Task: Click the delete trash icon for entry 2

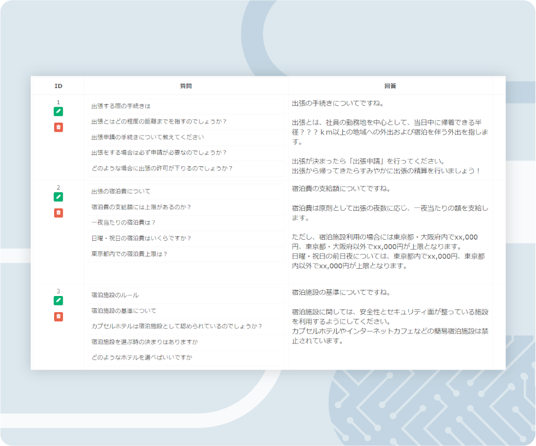Action: [x=58, y=212]
